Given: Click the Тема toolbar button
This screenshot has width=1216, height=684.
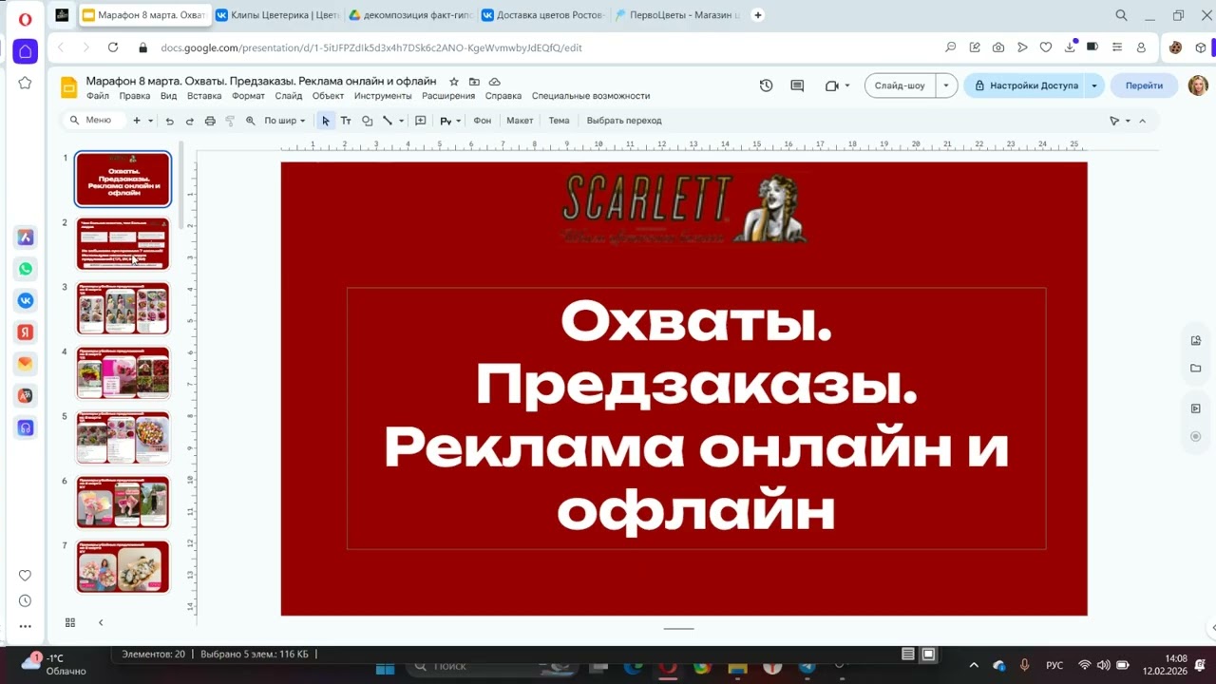Looking at the screenshot, I should click(559, 121).
